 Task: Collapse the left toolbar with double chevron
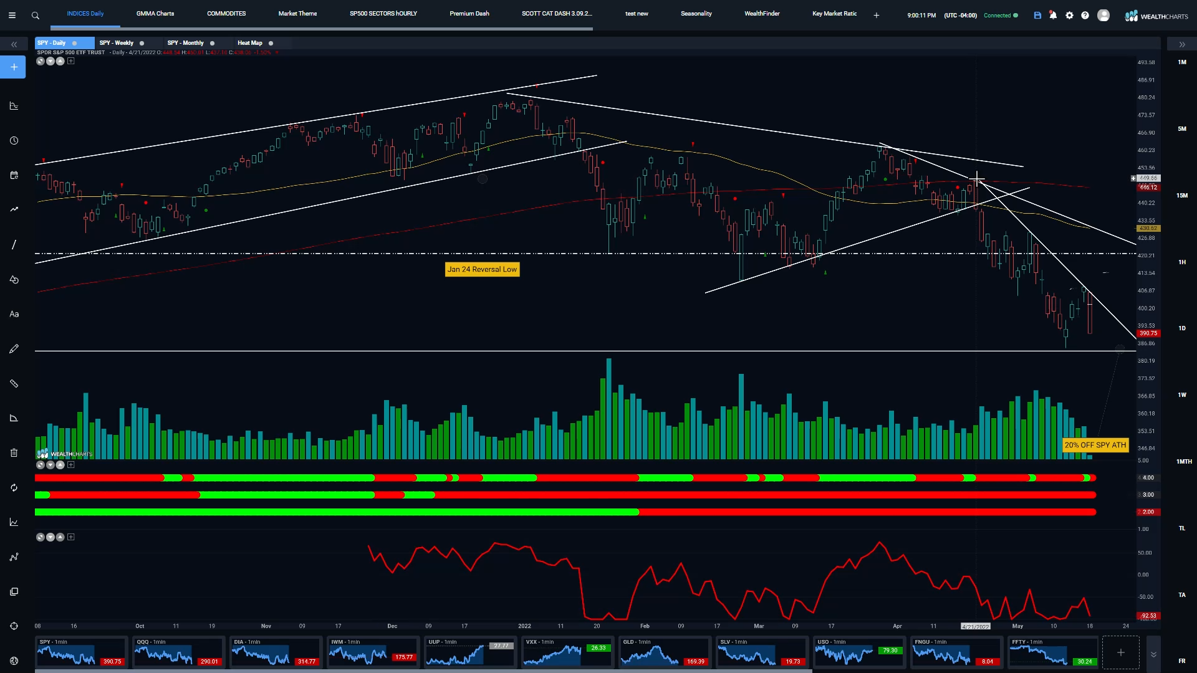click(x=14, y=44)
